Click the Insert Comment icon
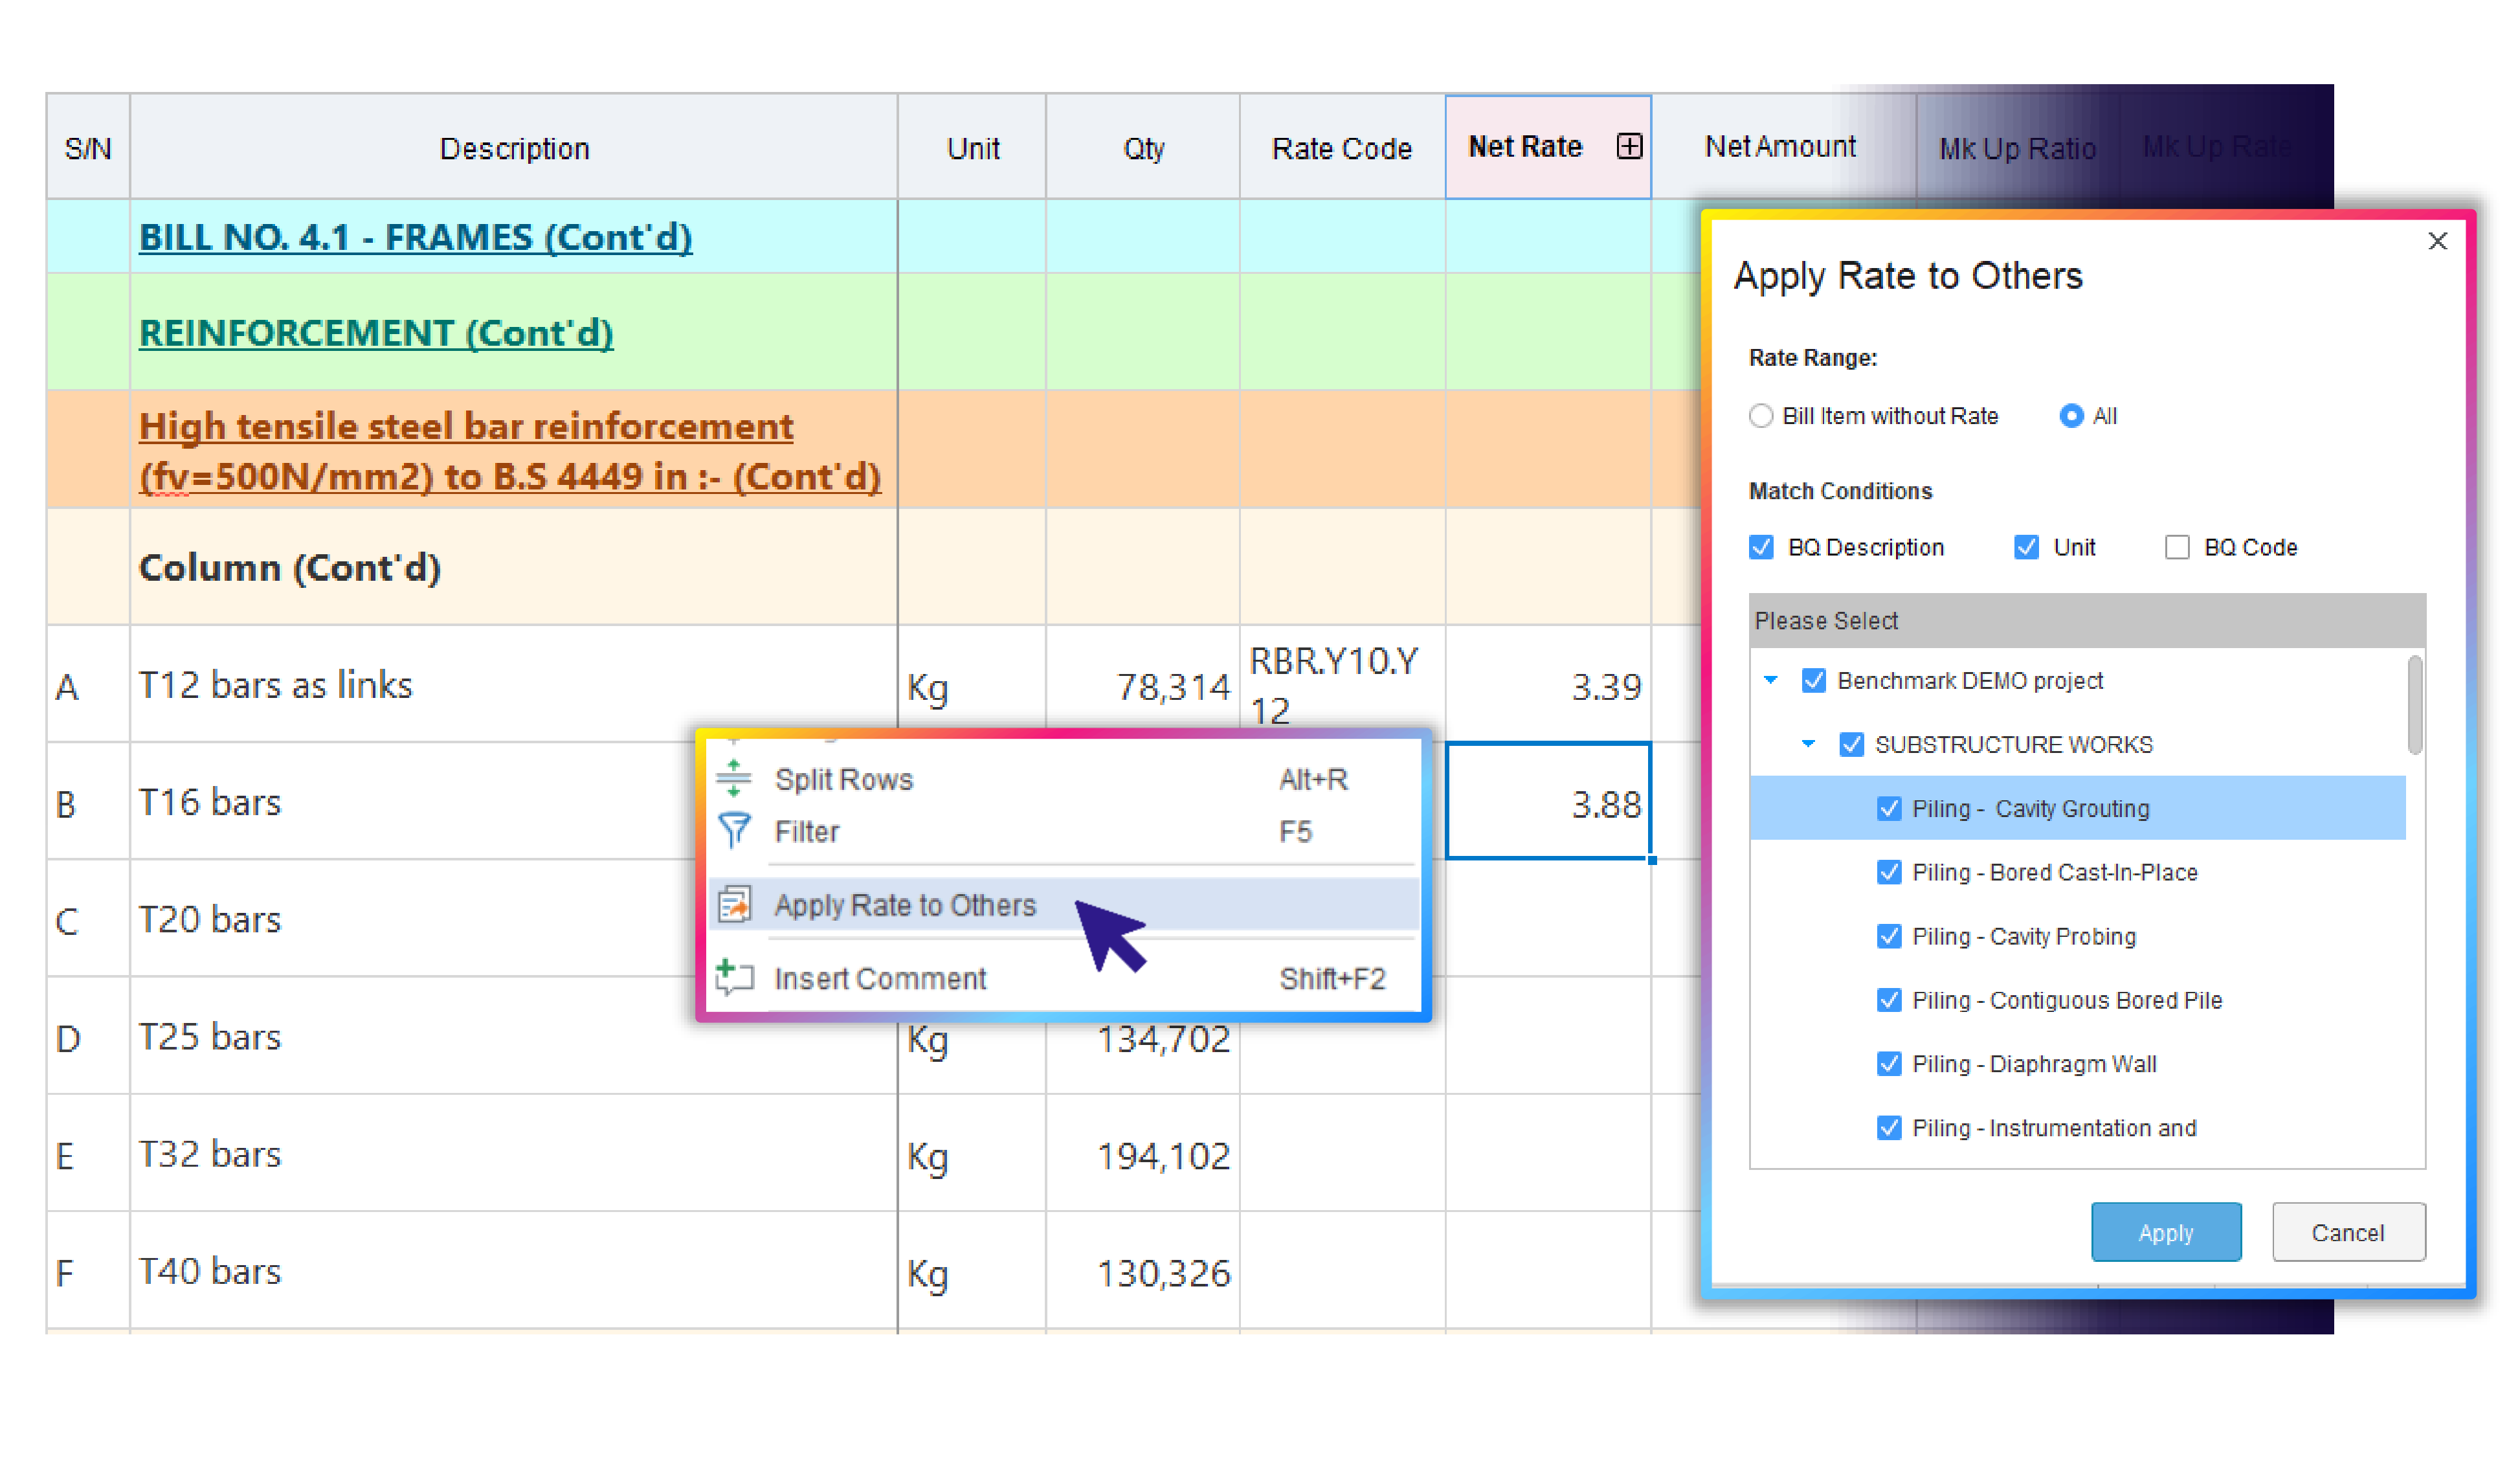 pos(734,977)
